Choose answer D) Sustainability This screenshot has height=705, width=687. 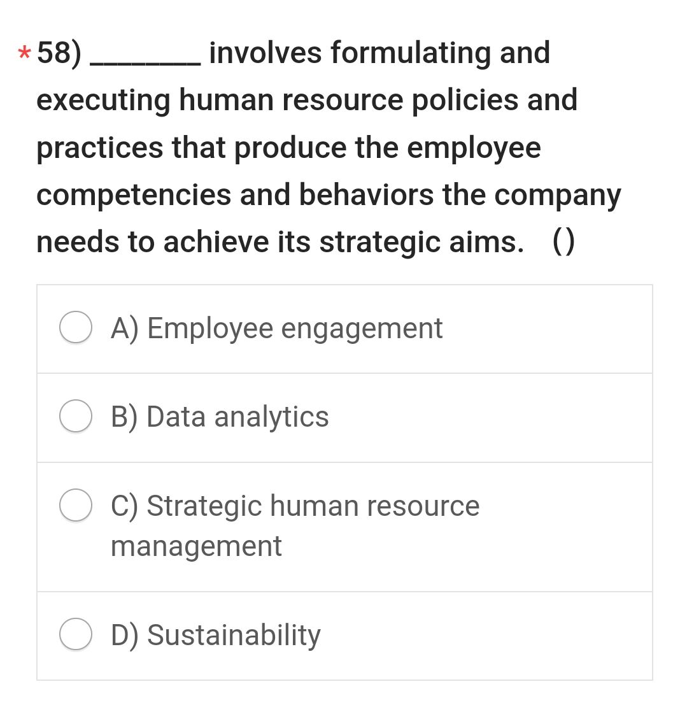point(215,634)
